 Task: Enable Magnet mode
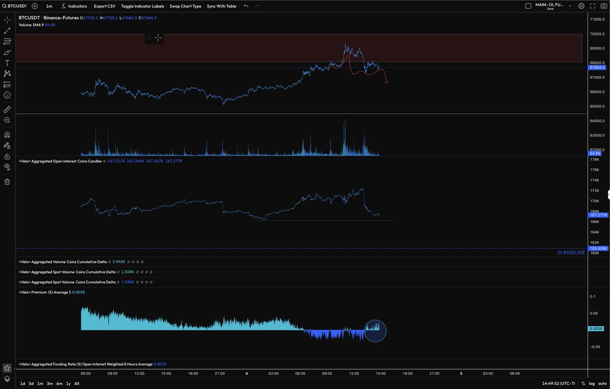[7, 135]
